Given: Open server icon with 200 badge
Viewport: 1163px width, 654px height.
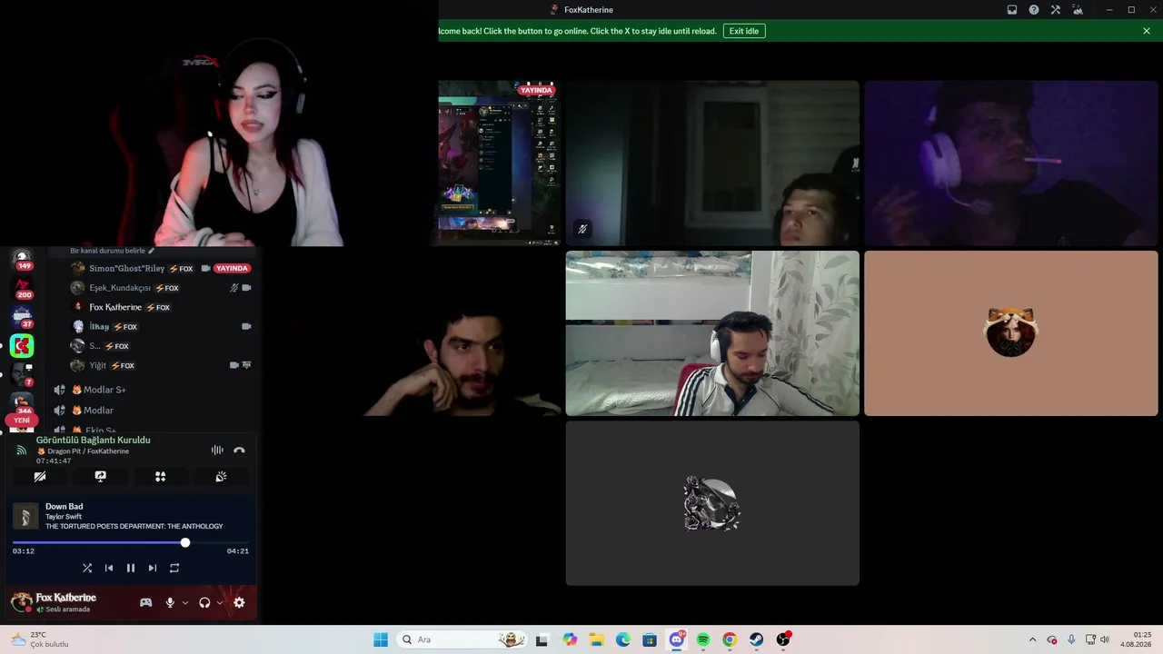Looking at the screenshot, I should pos(22,289).
